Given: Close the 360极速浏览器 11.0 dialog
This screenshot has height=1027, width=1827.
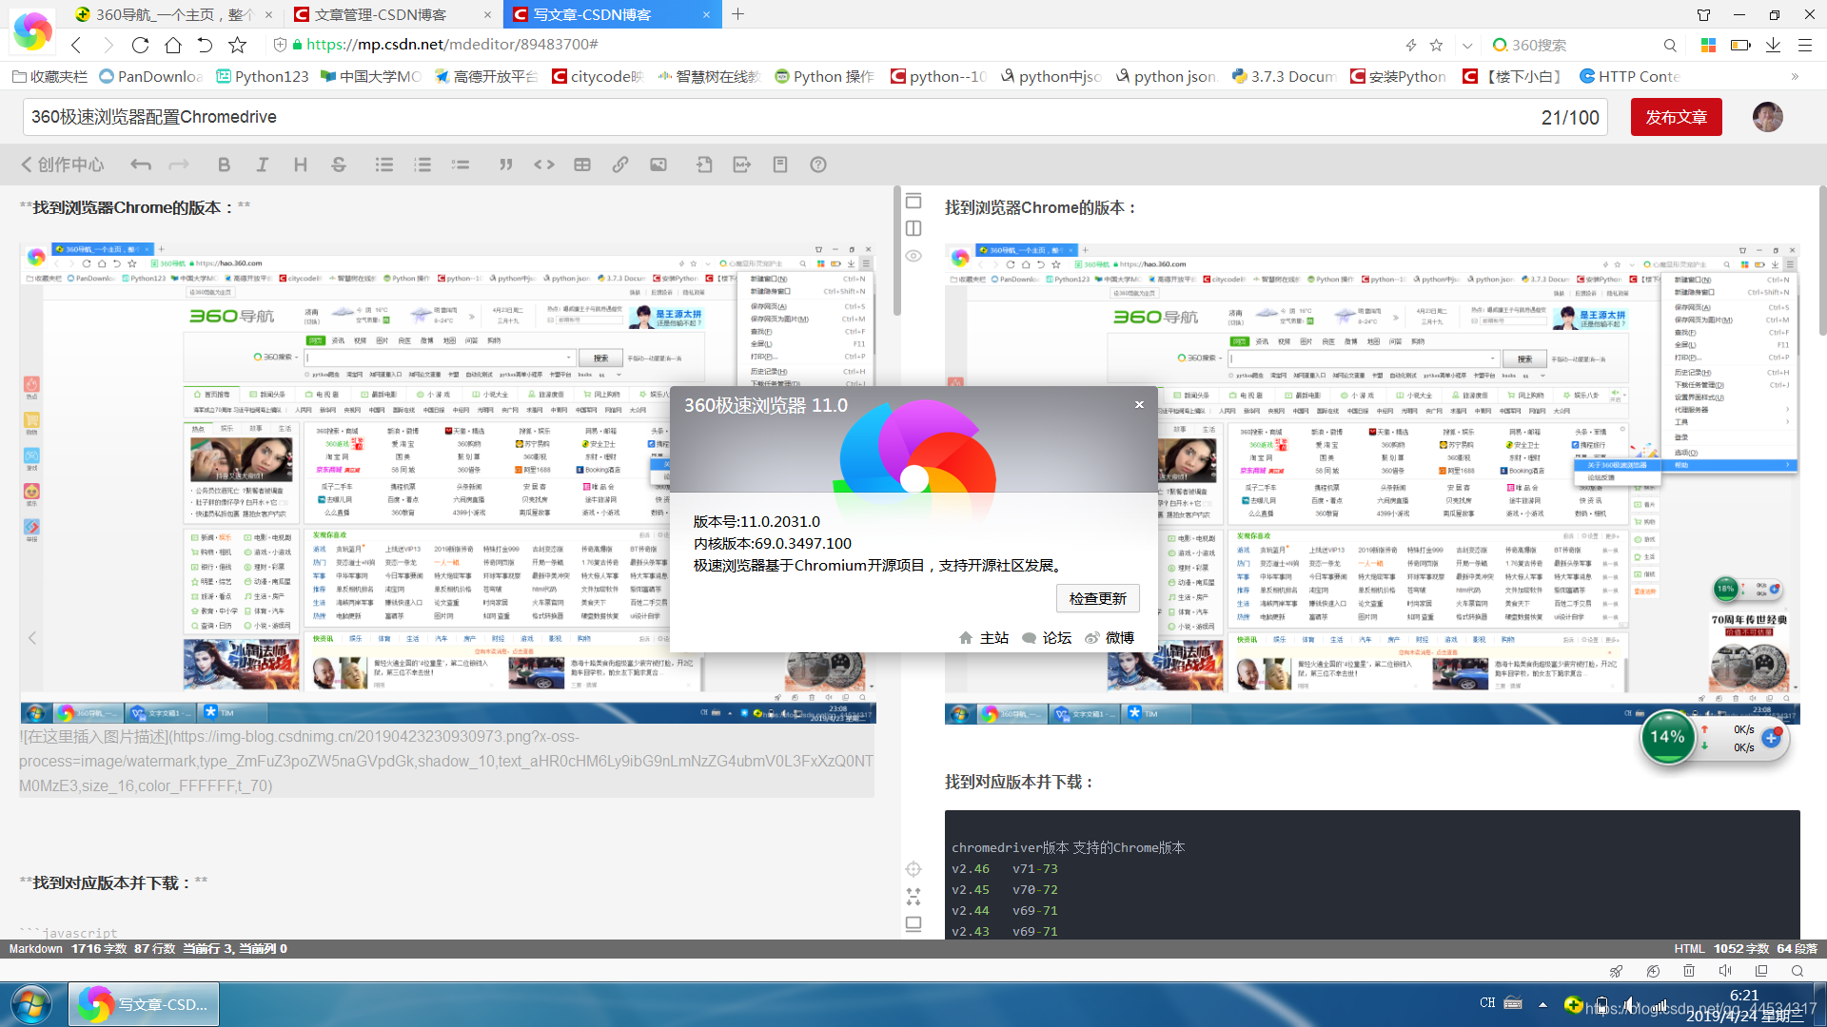Looking at the screenshot, I should point(1139,404).
